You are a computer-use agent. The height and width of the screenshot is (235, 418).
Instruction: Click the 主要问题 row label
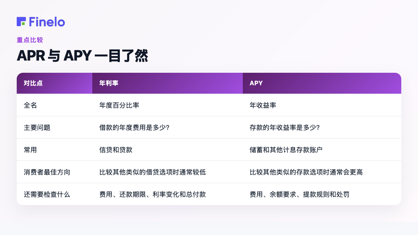point(37,127)
